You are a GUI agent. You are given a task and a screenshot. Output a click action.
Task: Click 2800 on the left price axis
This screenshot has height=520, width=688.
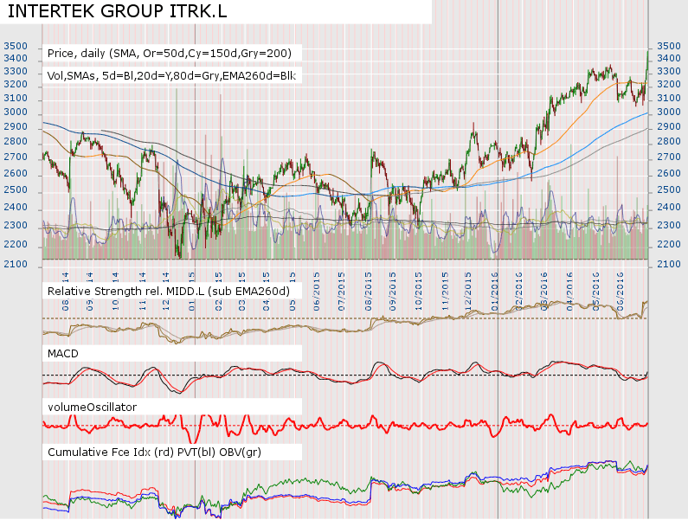[16, 141]
